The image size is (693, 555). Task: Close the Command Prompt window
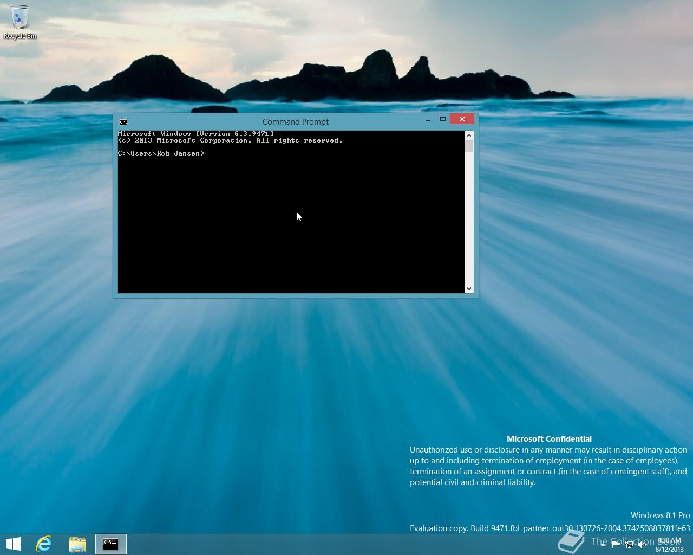click(462, 119)
